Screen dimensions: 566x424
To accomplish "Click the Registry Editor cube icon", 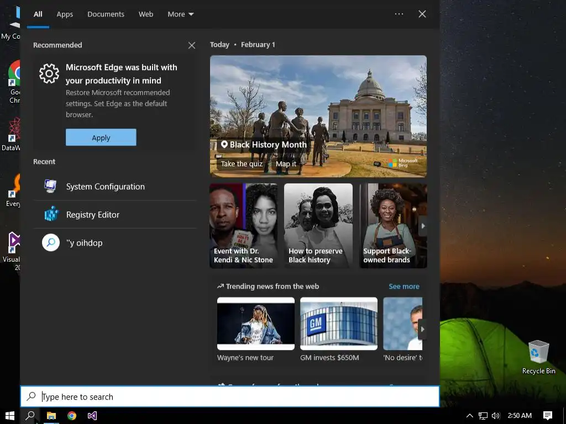I will pyautogui.click(x=51, y=214).
